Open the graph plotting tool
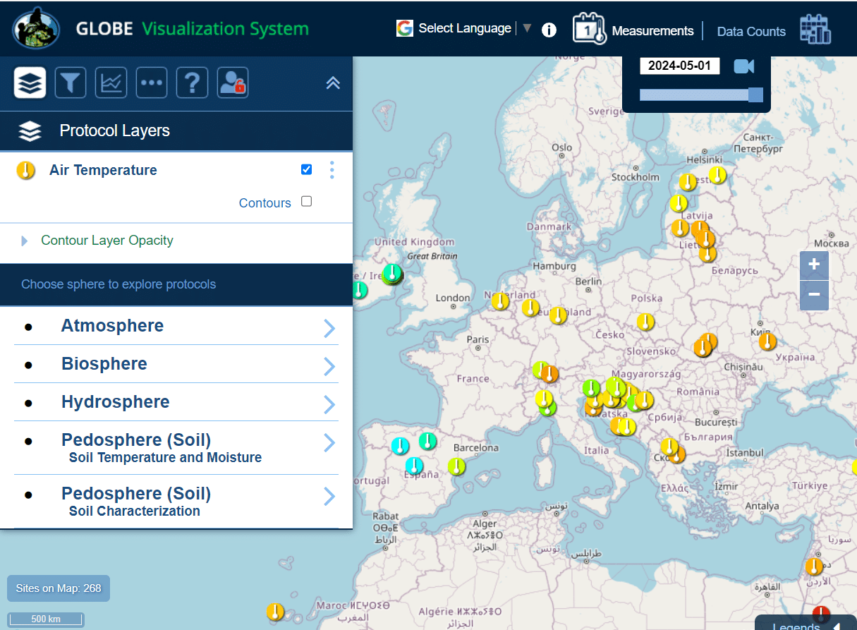The image size is (857, 630). click(111, 83)
